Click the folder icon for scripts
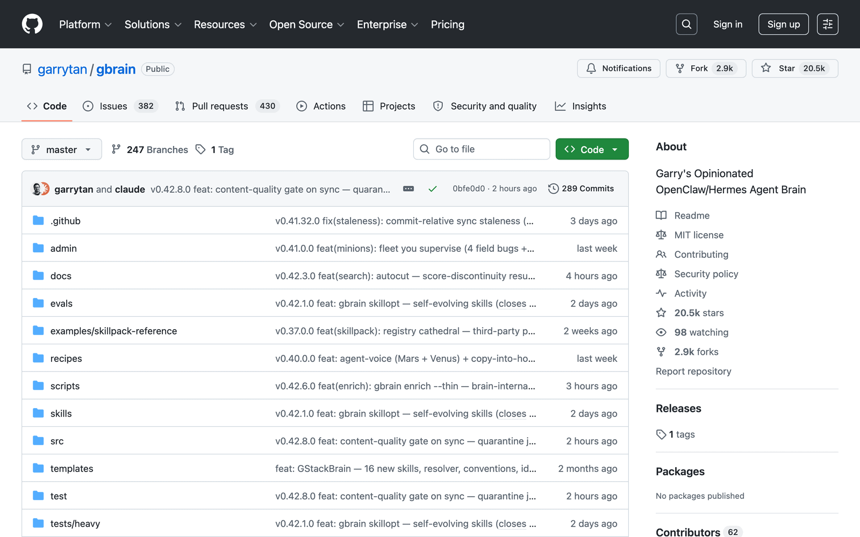The height and width of the screenshot is (537, 860). [38, 386]
